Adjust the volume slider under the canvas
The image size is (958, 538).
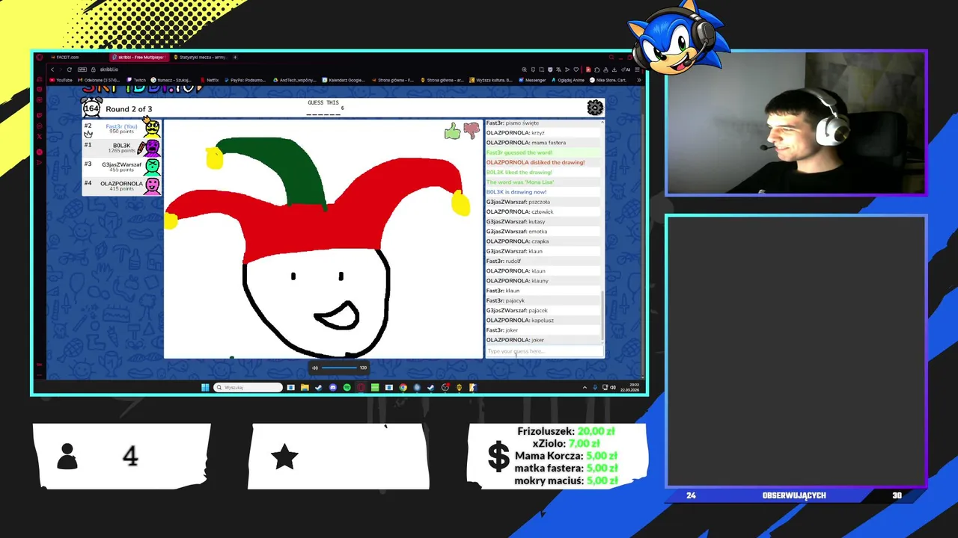coord(339,368)
